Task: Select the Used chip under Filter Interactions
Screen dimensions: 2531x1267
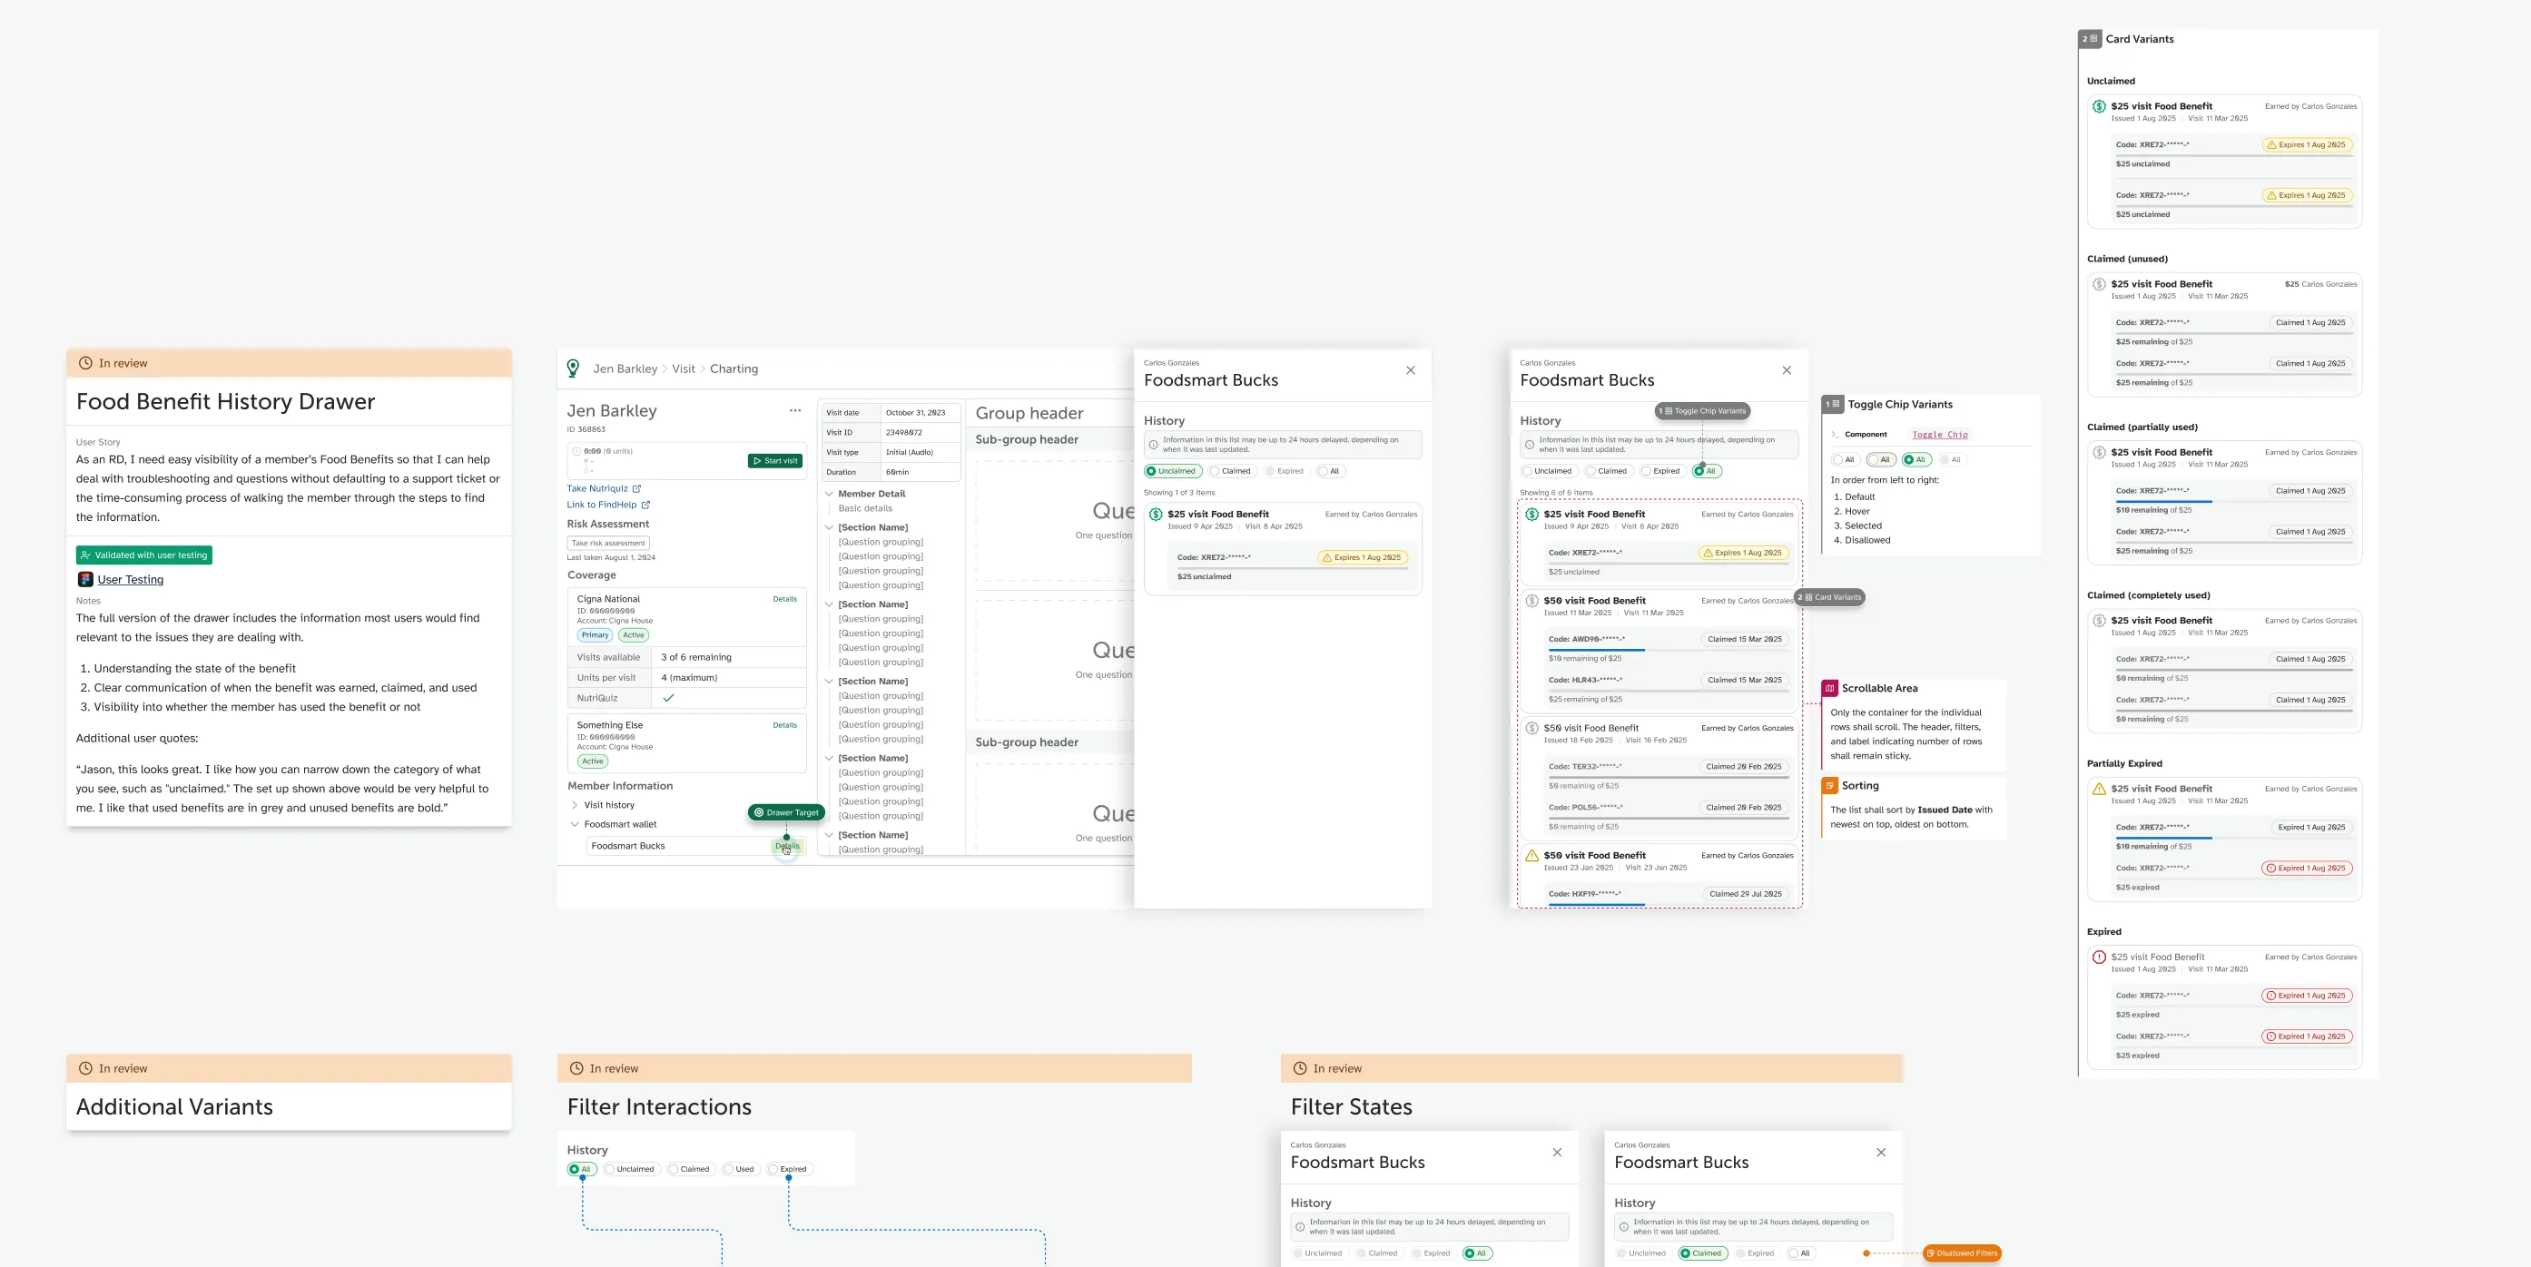Action: coord(740,1169)
